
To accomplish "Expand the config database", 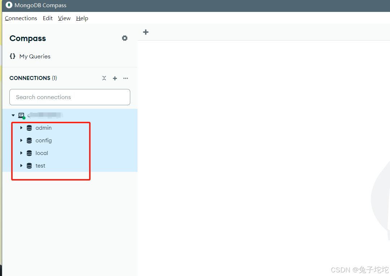I will tap(21, 141).
